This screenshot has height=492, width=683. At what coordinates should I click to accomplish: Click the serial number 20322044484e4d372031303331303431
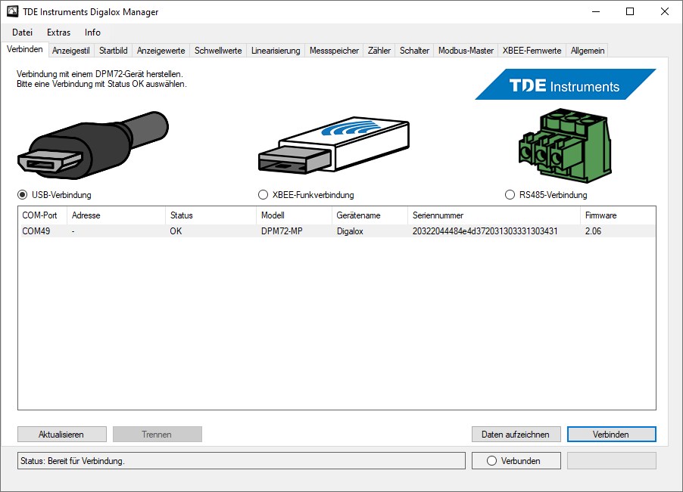485,231
